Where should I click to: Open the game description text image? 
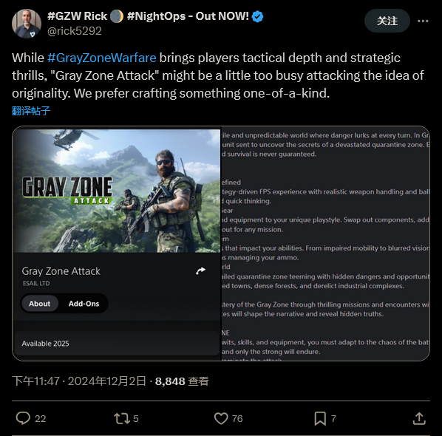(x=325, y=244)
